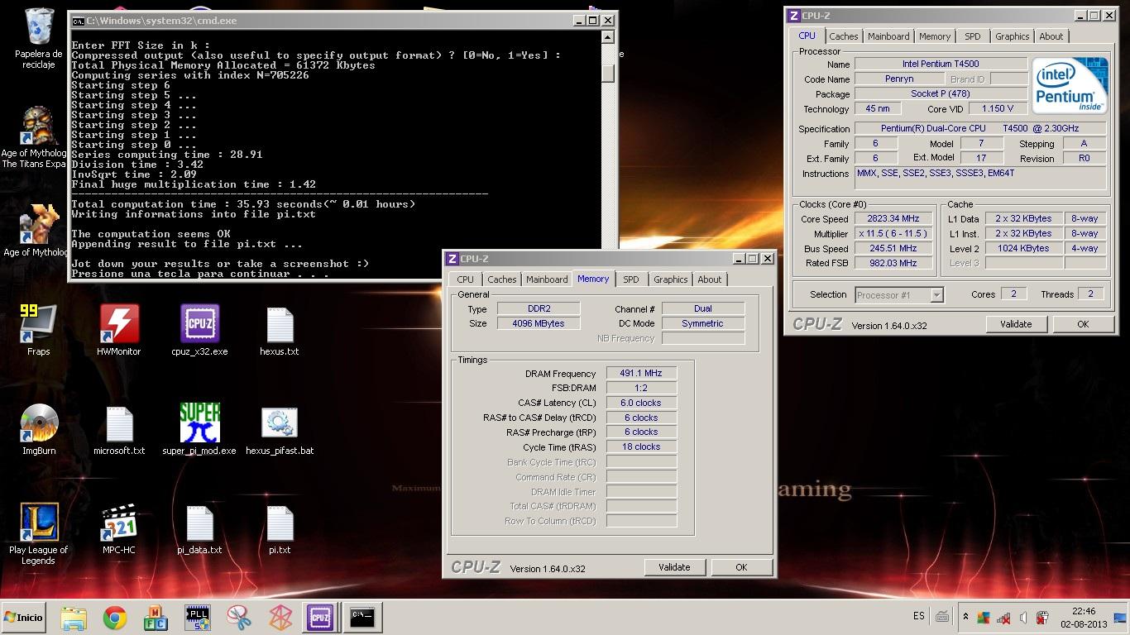Click the 4096 MBytes size field
The height and width of the screenshot is (635, 1130).
538,323
